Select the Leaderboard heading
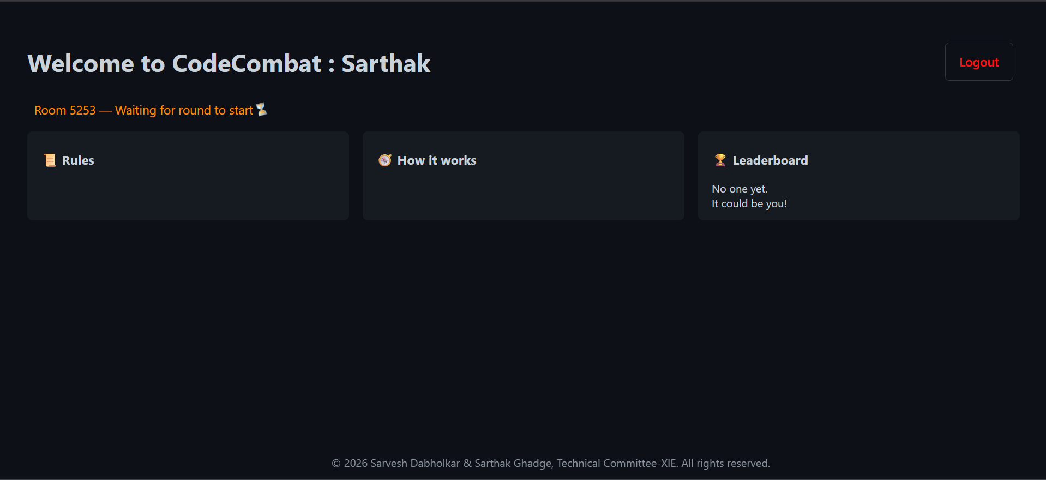The image size is (1046, 480). (x=770, y=160)
